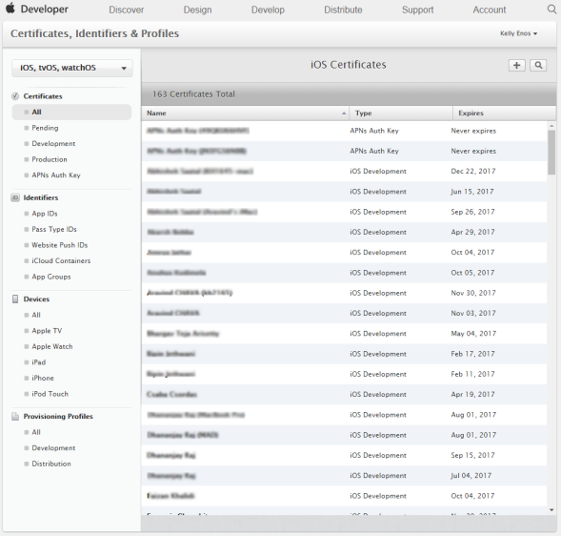This screenshot has height=536, width=561.
Task: Show iPad devices
Action: [x=39, y=362]
